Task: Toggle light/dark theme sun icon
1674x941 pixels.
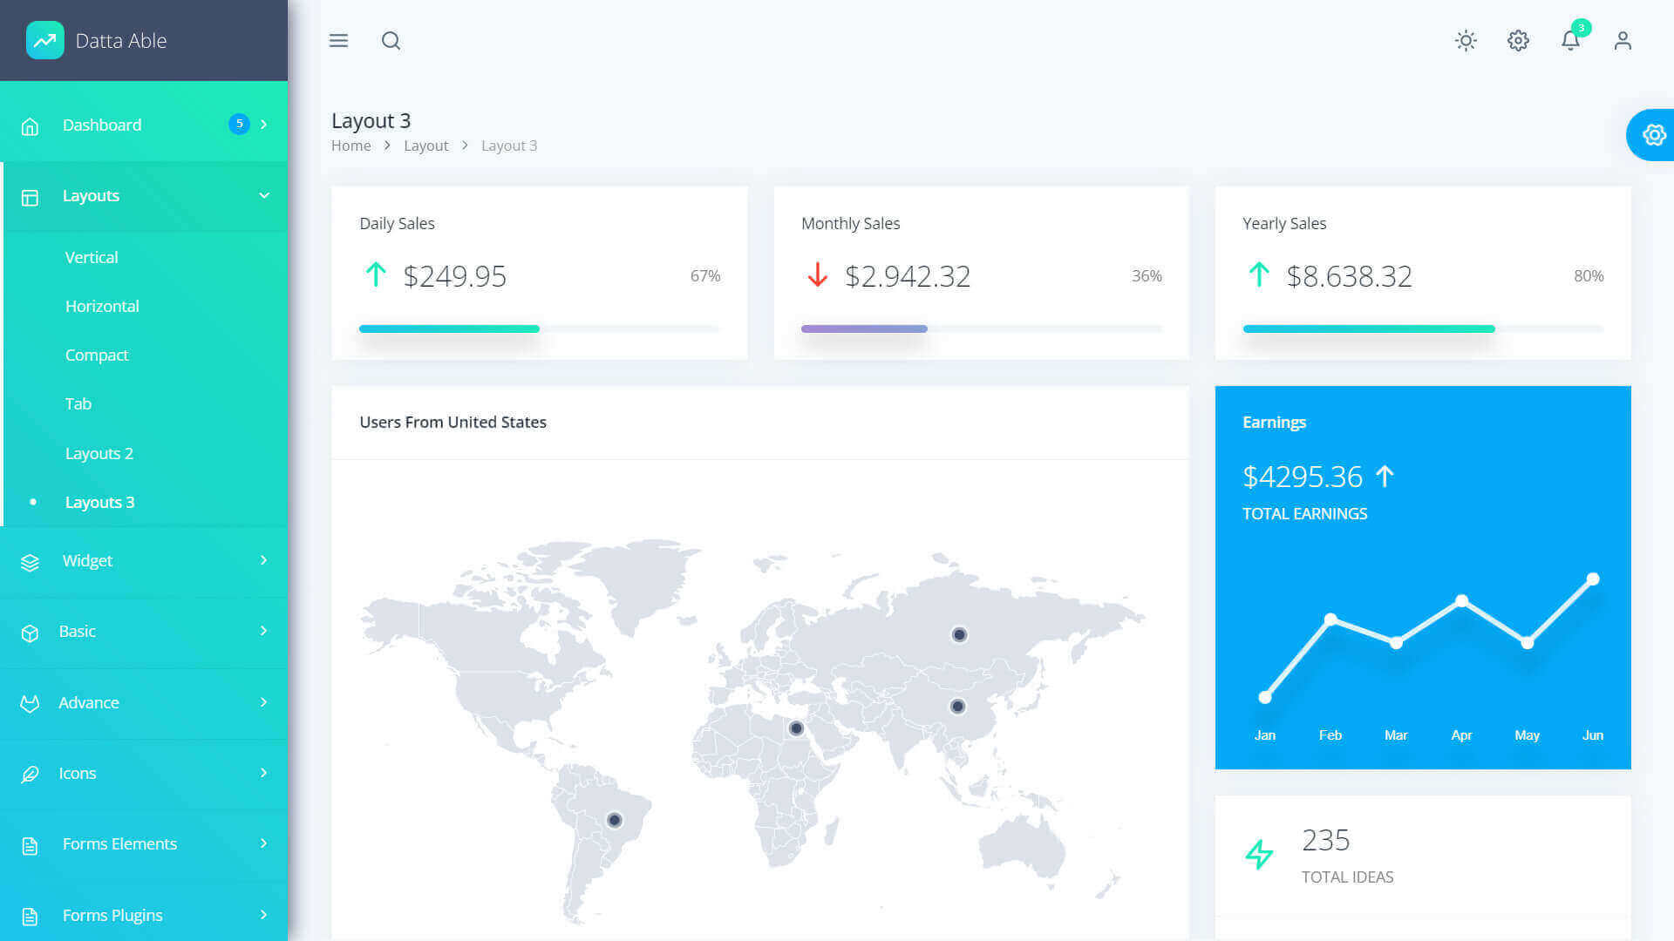Action: 1466,41
